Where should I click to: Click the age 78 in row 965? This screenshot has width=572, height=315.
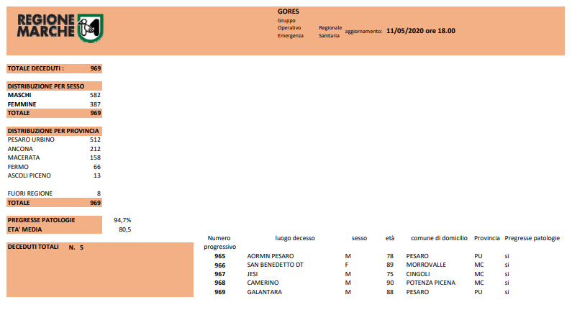390,256
